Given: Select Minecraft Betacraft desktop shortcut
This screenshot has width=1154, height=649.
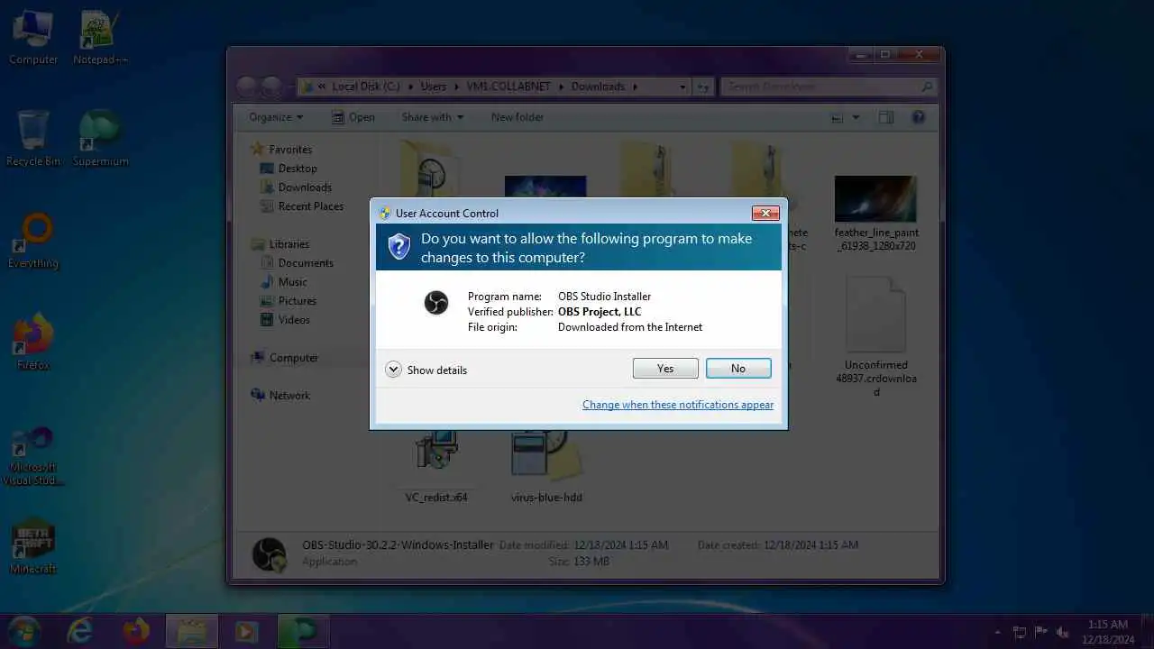Looking at the screenshot, I should pos(33,546).
